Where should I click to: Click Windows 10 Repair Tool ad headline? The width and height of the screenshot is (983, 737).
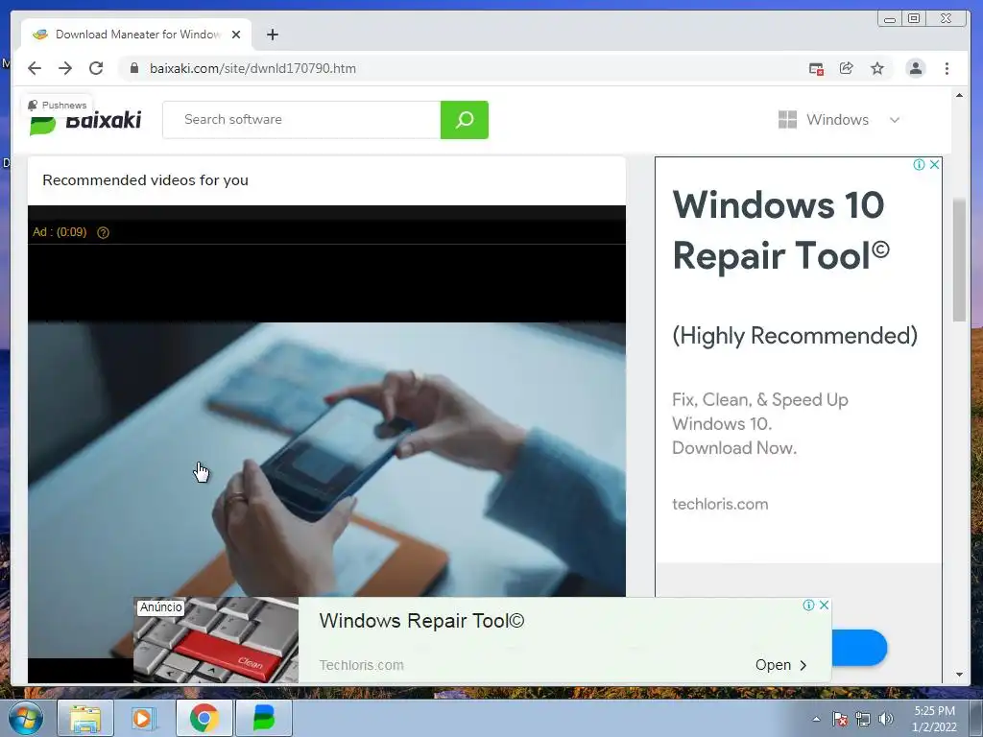pyautogui.click(x=780, y=230)
